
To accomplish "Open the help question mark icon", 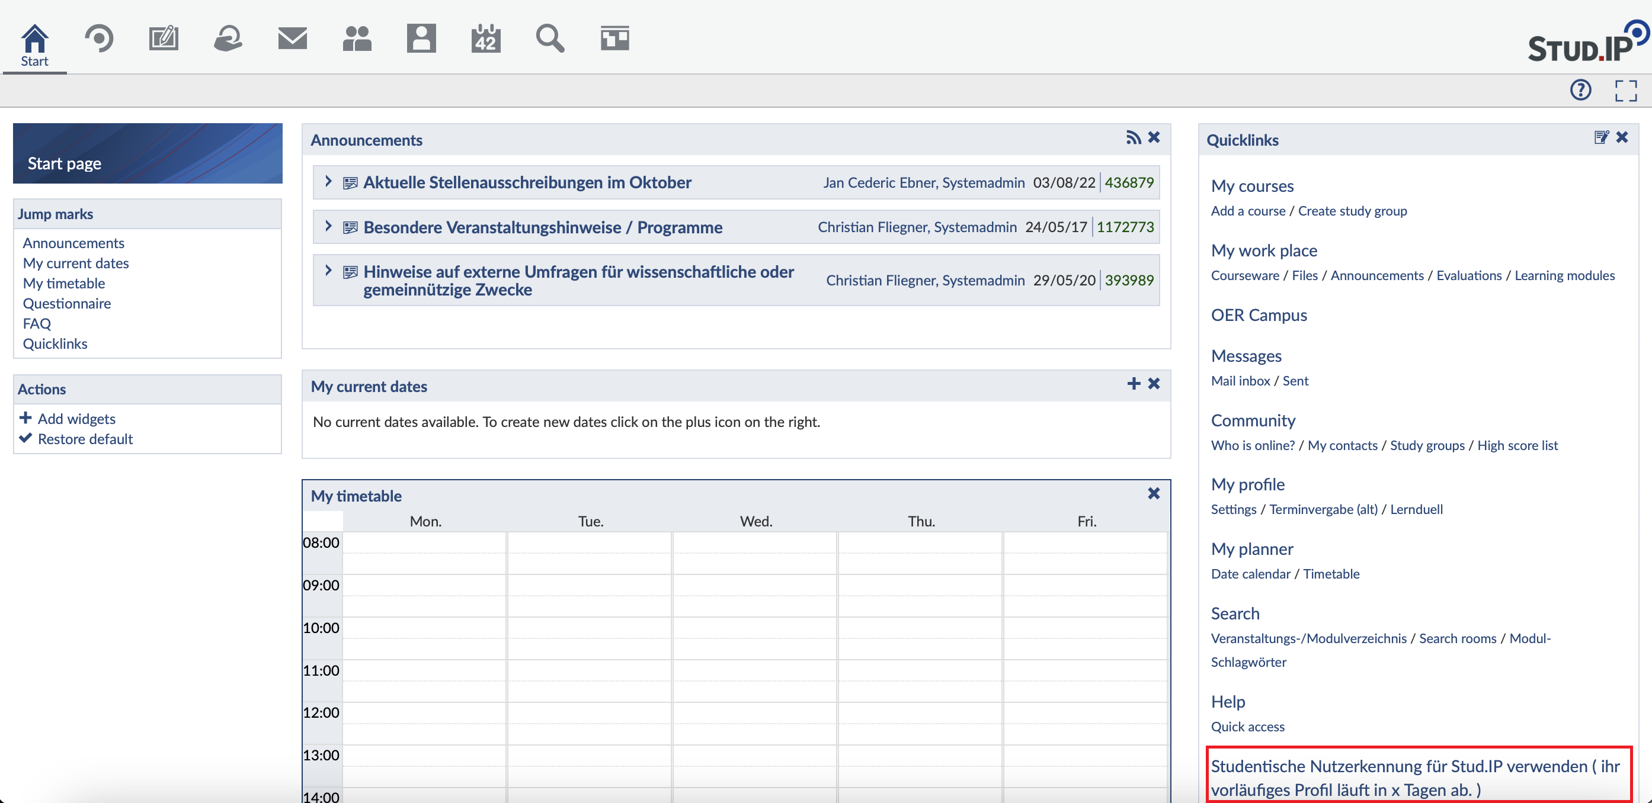I will (x=1581, y=91).
